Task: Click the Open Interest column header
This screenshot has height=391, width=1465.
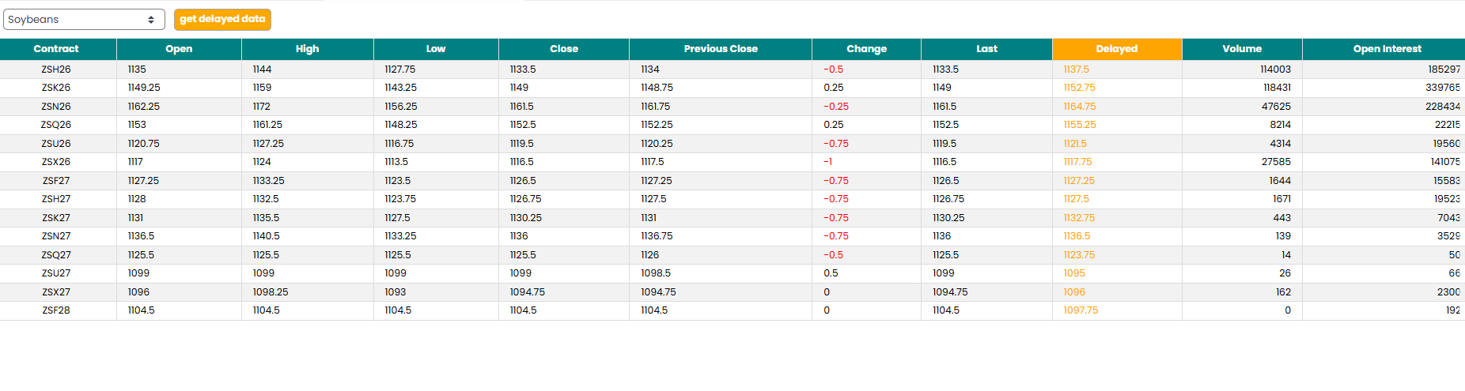Action: [1387, 49]
